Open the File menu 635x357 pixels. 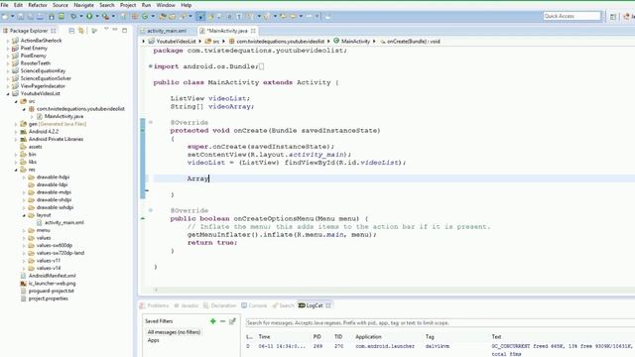pos(4,5)
